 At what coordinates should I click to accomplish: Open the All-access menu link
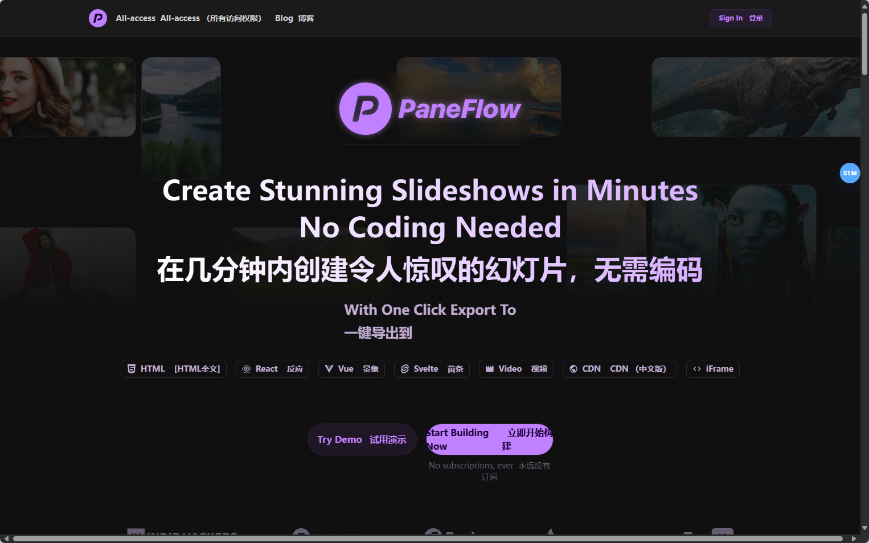pyautogui.click(x=188, y=18)
